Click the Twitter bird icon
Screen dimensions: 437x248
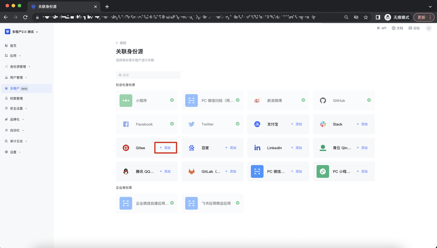tap(192, 124)
